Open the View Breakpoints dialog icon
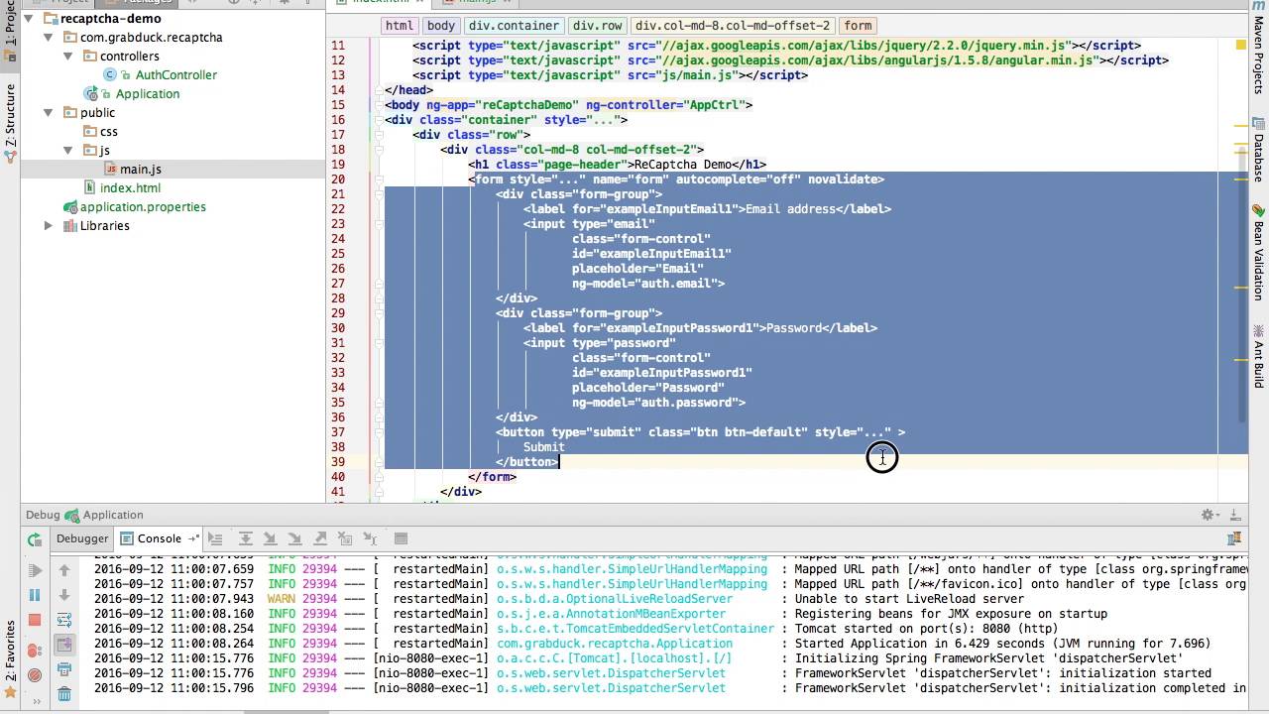1269x714 pixels. pos(35,650)
